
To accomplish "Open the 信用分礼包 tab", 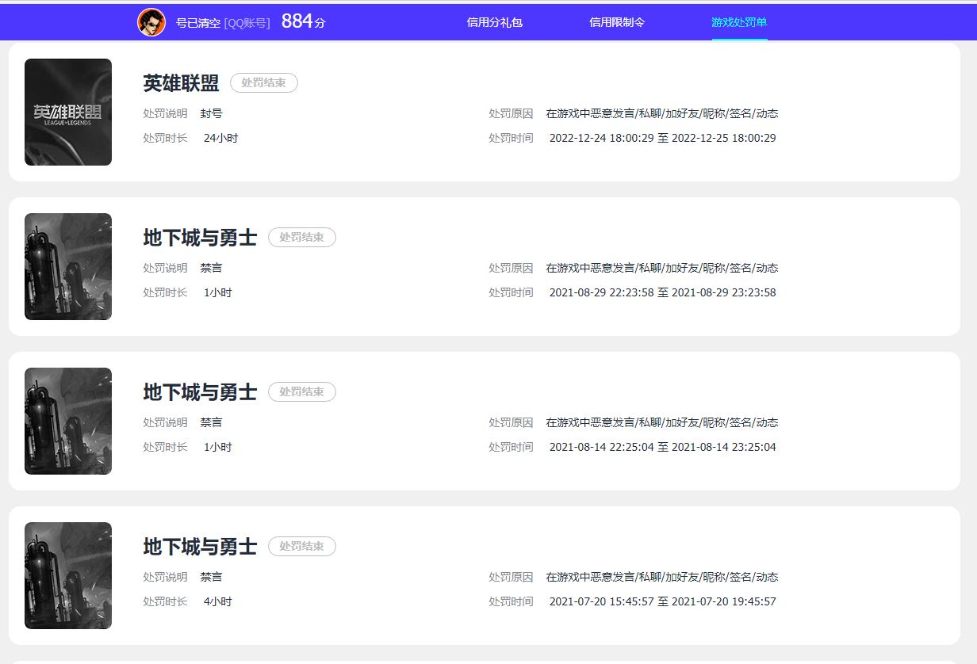I will pyautogui.click(x=494, y=22).
